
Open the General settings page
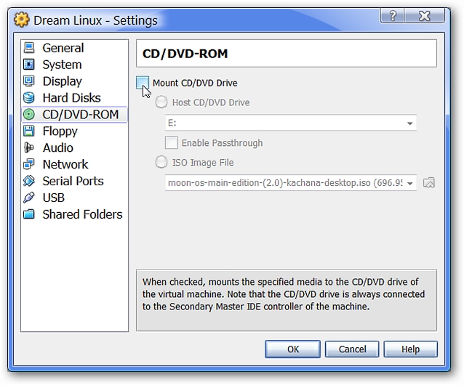(x=75, y=48)
